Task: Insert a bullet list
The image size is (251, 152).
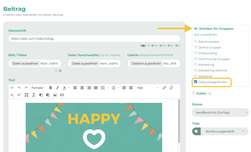Action: pyautogui.click(x=103, y=88)
